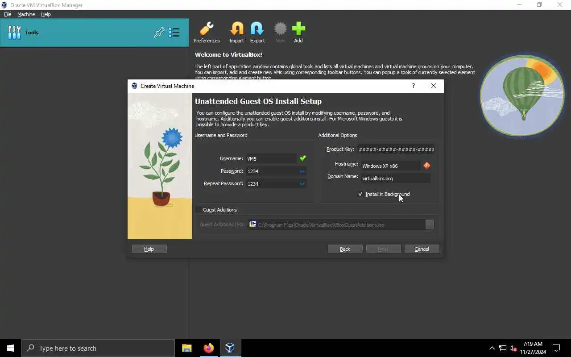The width and height of the screenshot is (571, 357).
Task: Open Firefox from taskbar
Action: [208, 348]
